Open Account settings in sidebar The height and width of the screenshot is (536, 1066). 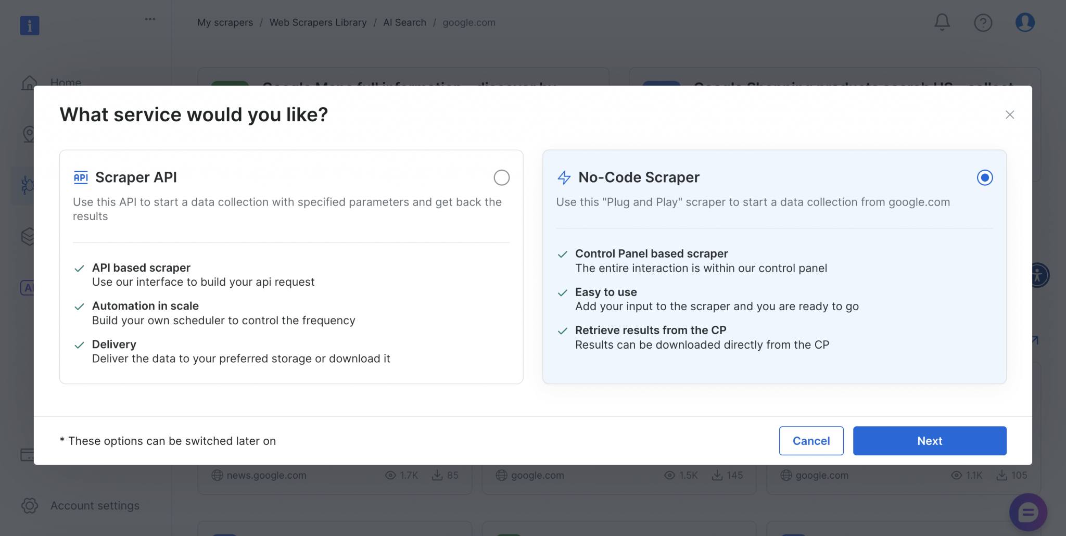pos(95,505)
